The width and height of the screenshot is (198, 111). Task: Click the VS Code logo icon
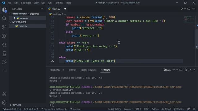click(x=3, y=3)
